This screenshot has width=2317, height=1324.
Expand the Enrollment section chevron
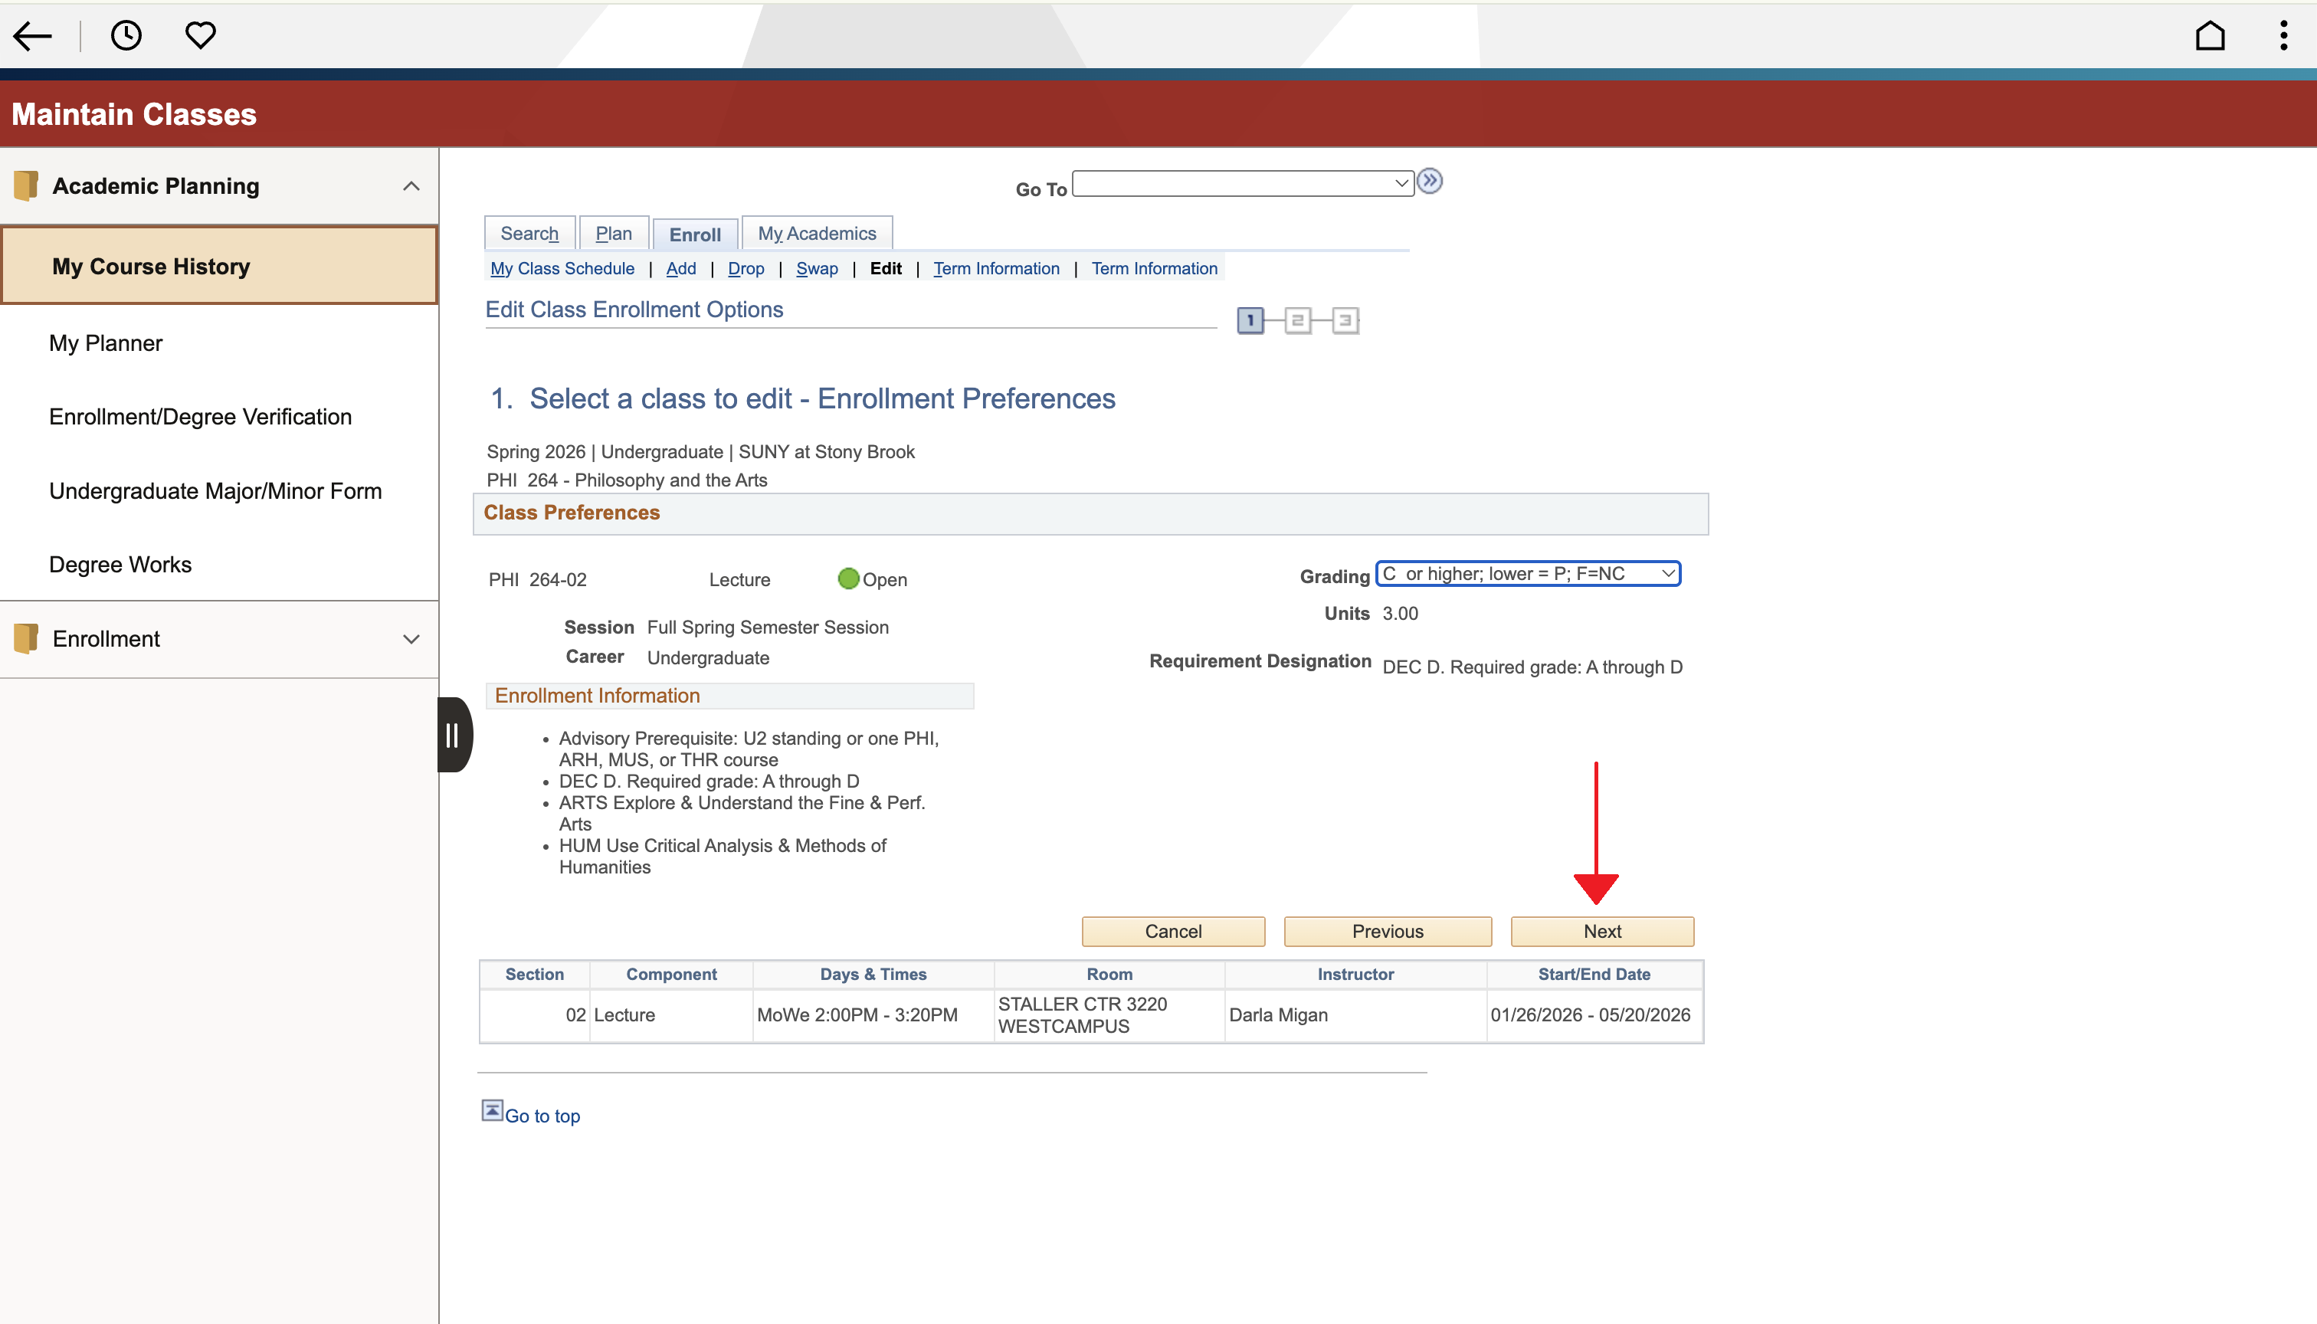pos(411,638)
